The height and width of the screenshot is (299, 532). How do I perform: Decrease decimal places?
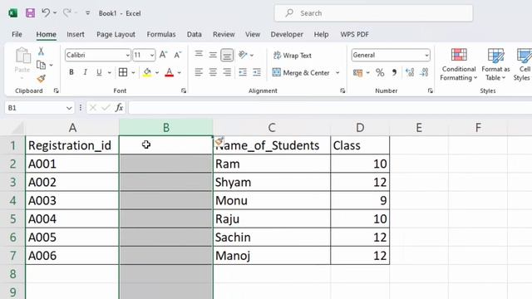click(x=424, y=72)
